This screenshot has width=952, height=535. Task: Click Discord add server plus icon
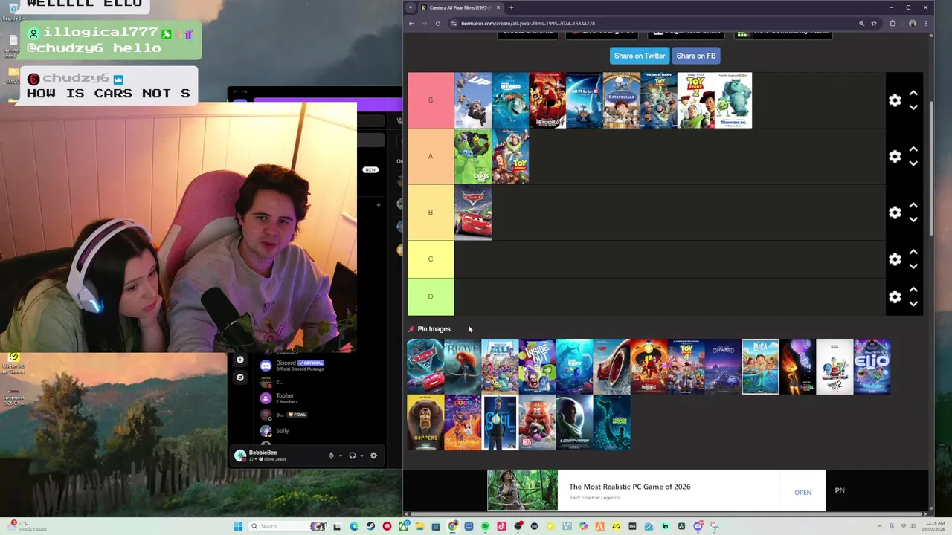tap(239, 360)
